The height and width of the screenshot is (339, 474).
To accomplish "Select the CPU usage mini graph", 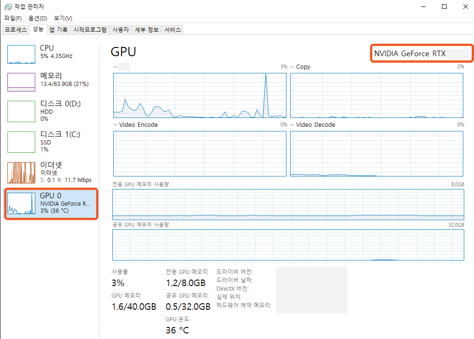I will 21,54.
